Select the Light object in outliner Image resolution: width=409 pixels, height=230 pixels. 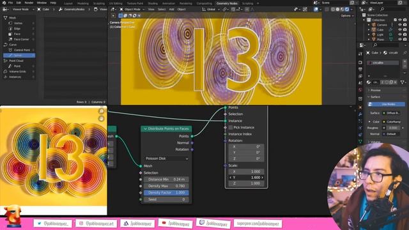click(x=380, y=34)
